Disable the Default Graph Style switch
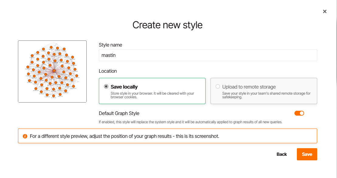The width and height of the screenshot is (337, 178). click(x=299, y=113)
